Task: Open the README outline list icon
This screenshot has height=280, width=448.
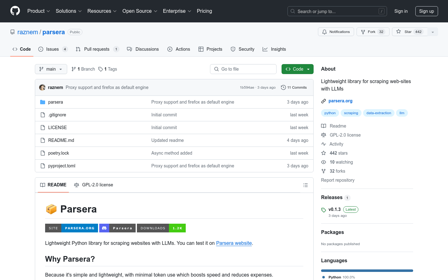Action: (x=306, y=185)
